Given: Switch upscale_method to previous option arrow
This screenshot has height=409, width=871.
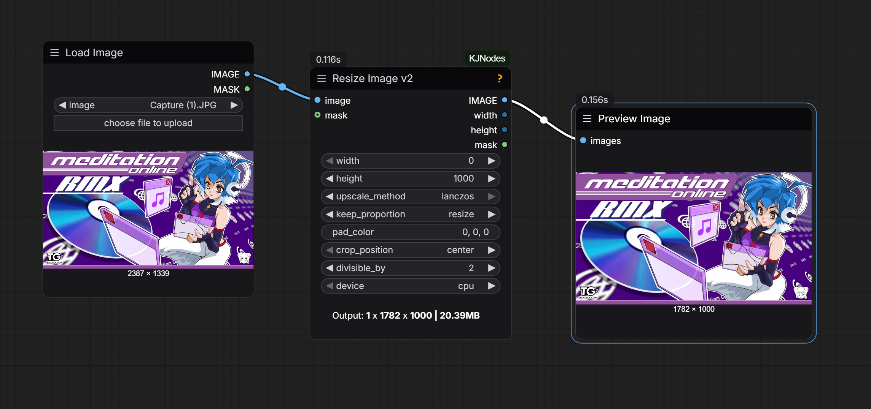Looking at the screenshot, I should (330, 196).
